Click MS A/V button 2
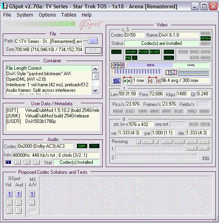This screenshot has width=219, height=223. click(x=32, y=203)
